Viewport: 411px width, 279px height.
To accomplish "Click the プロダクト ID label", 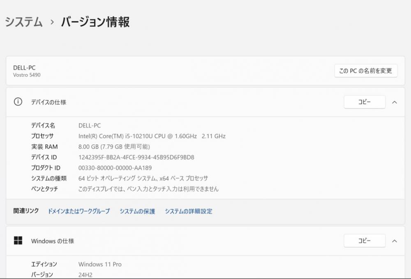I will click(x=46, y=168).
